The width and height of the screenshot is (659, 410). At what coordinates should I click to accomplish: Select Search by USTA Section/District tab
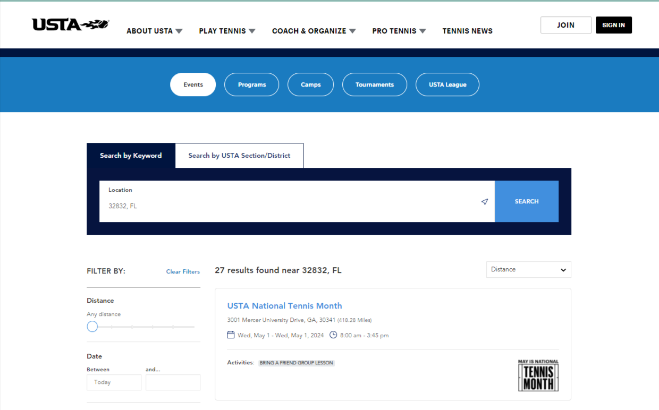coord(239,156)
